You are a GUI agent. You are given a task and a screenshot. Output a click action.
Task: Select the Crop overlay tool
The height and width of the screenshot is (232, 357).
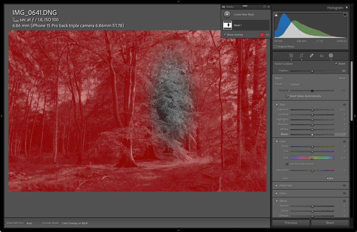point(302,55)
